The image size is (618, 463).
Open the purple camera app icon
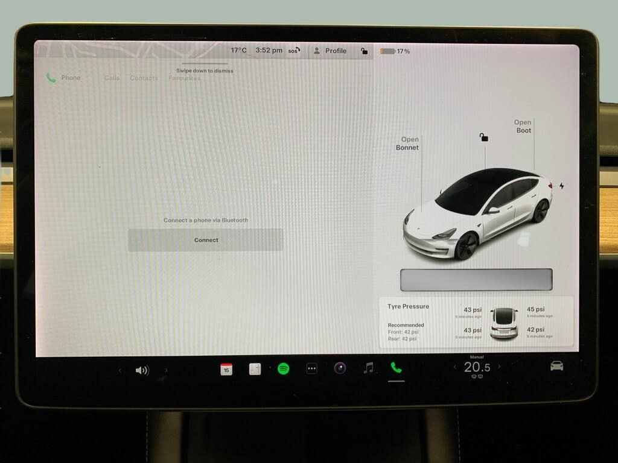click(x=340, y=368)
